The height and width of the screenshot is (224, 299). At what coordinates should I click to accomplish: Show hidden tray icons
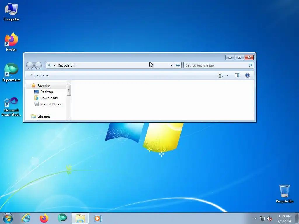255,218
